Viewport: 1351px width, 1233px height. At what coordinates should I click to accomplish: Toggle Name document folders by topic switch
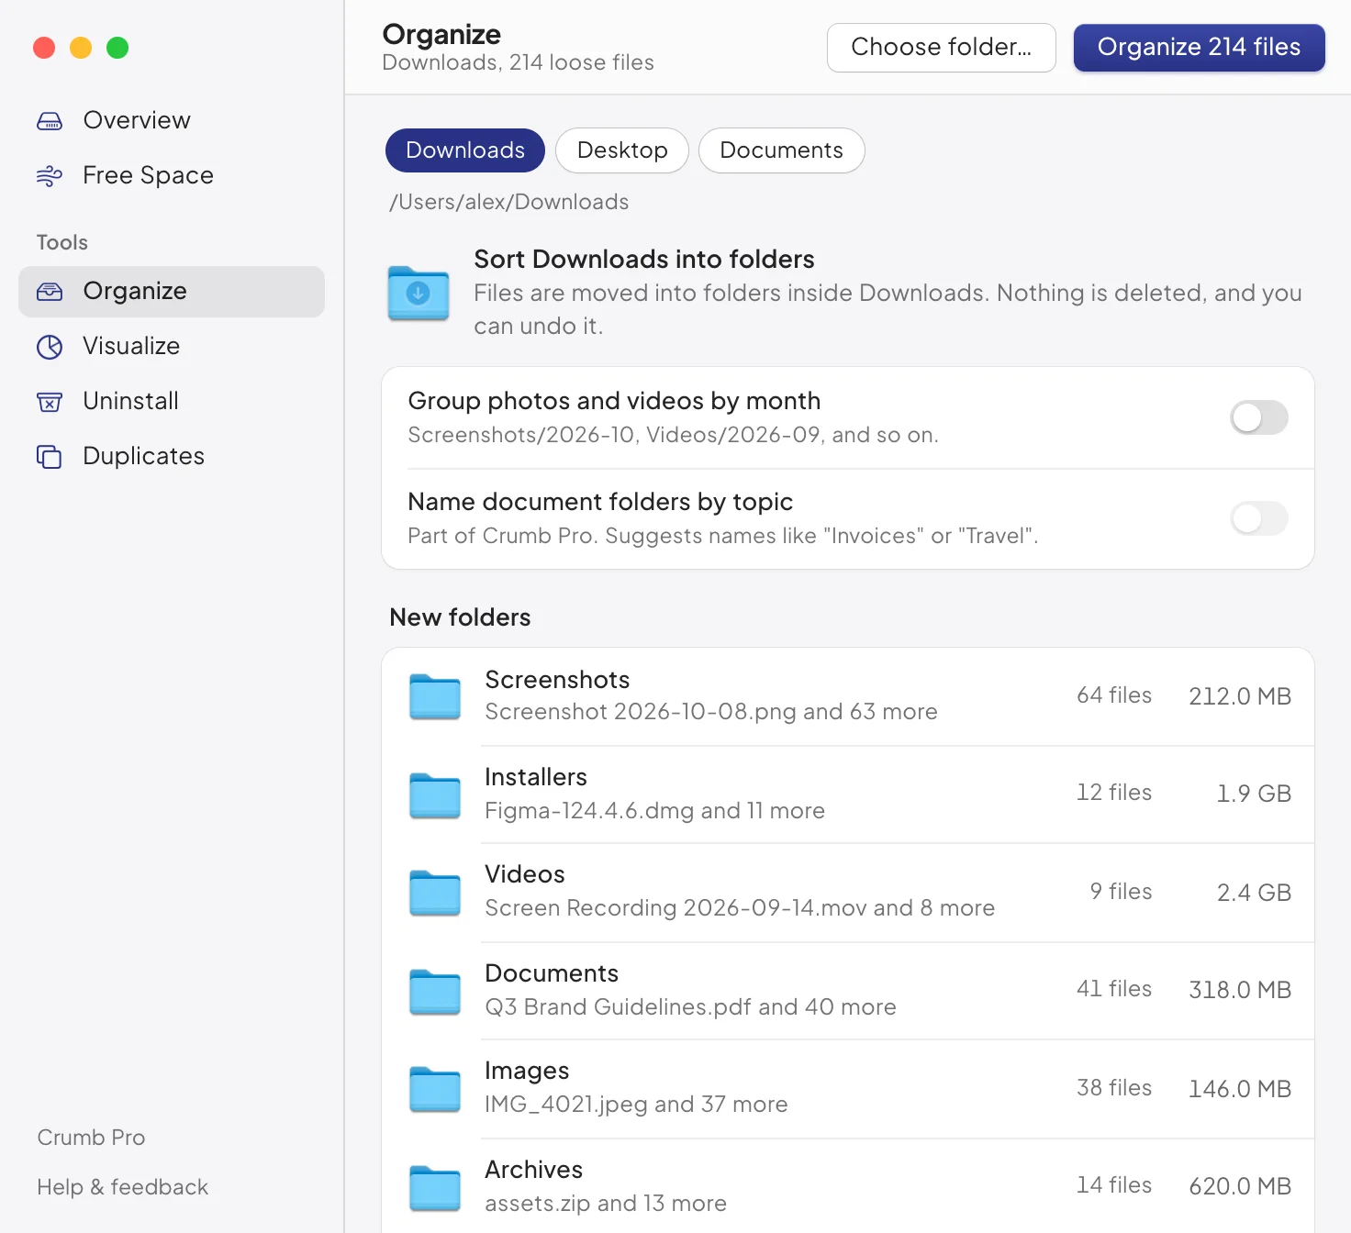1259,518
